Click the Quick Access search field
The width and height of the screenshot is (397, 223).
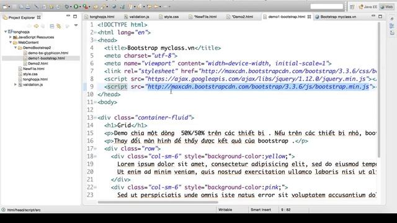pyautogui.click(x=327, y=7)
